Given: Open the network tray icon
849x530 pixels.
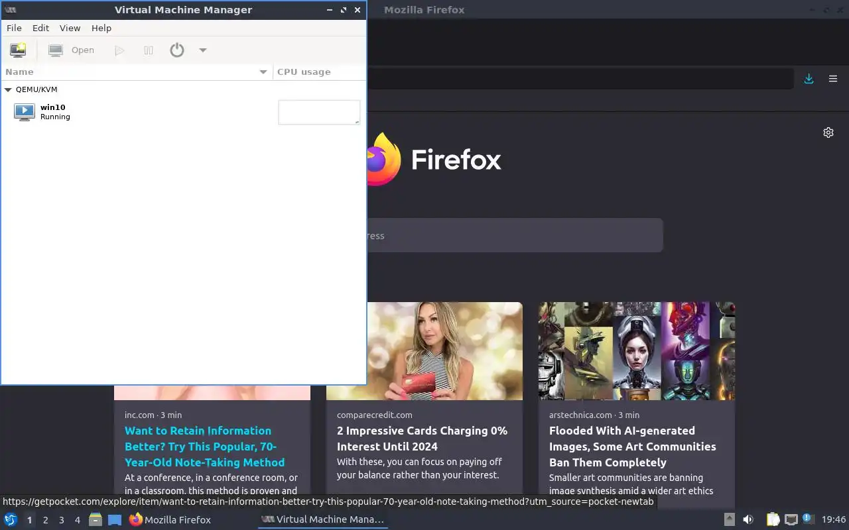Looking at the screenshot, I should coord(791,520).
